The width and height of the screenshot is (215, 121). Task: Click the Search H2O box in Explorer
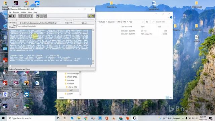tap(161, 22)
